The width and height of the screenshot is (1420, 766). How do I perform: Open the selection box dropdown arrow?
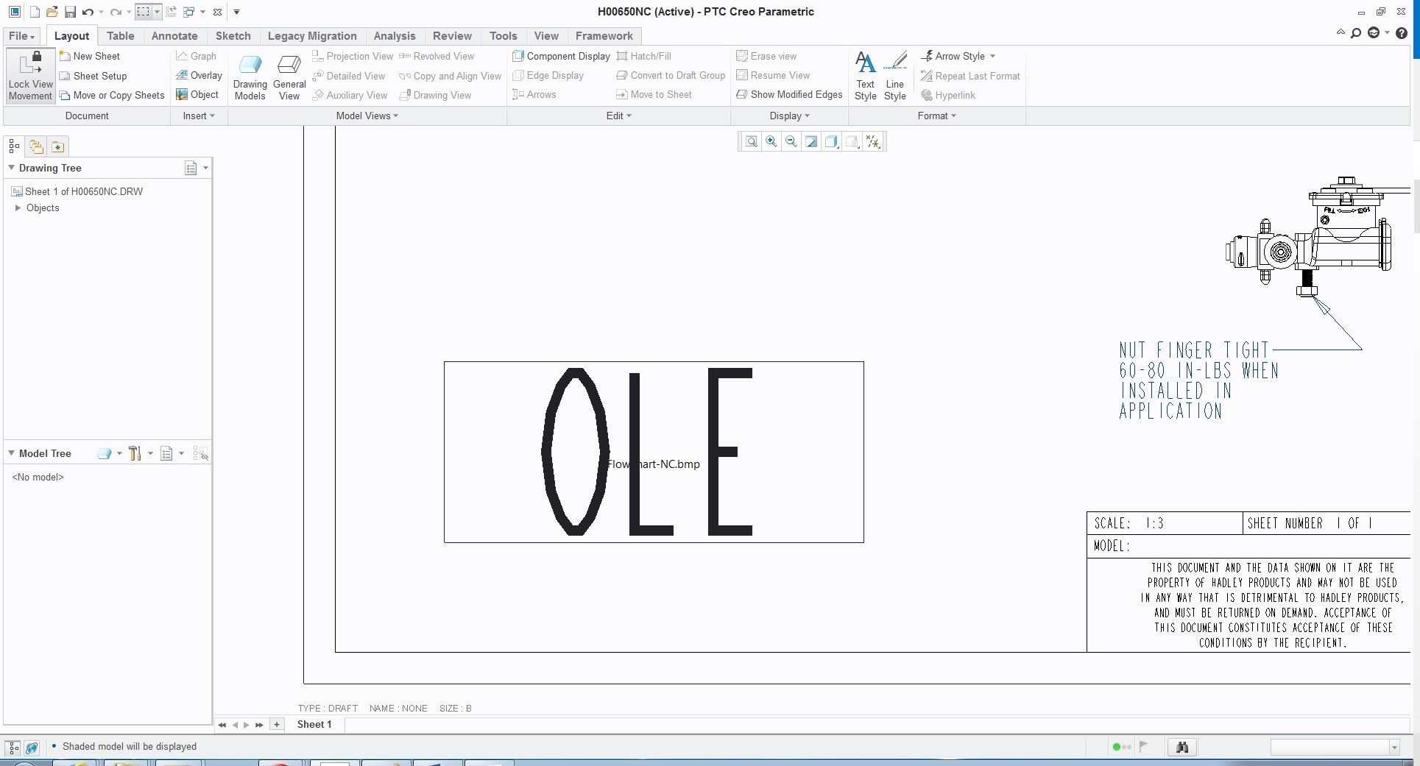(157, 12)
